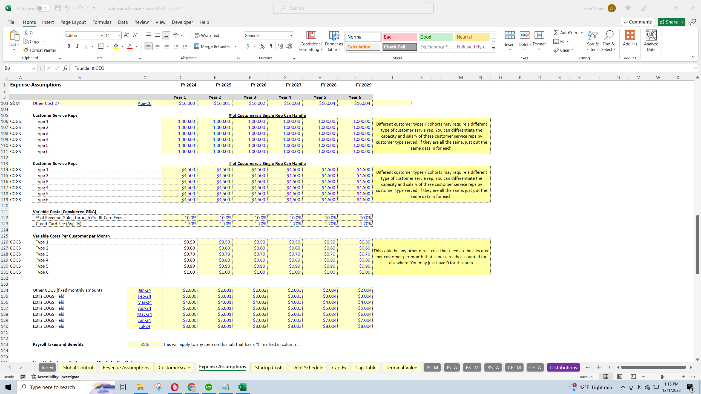Image resolution: width=701 pixels, height=394 pixels.
Task: Click the Insert Function fx icon
Action: point(65,68)
